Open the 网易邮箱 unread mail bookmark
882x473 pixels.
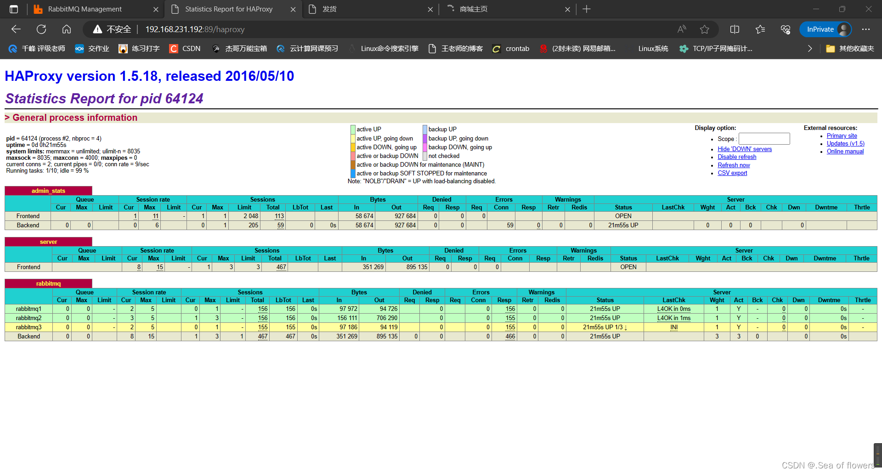click(577, 49)
